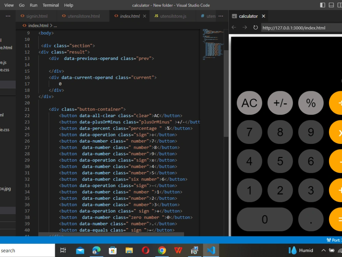Open the Terminal menu
This screenshot has height=257, width=342.
(x=51, y=5)
